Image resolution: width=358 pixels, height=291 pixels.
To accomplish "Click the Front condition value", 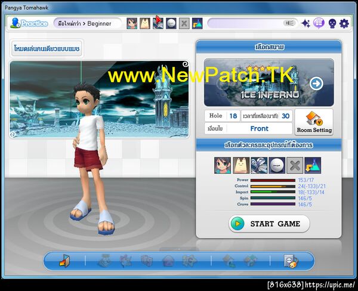I will click(x=260, y=129).
